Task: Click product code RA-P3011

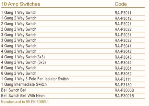Action: (x=123, y=13)
